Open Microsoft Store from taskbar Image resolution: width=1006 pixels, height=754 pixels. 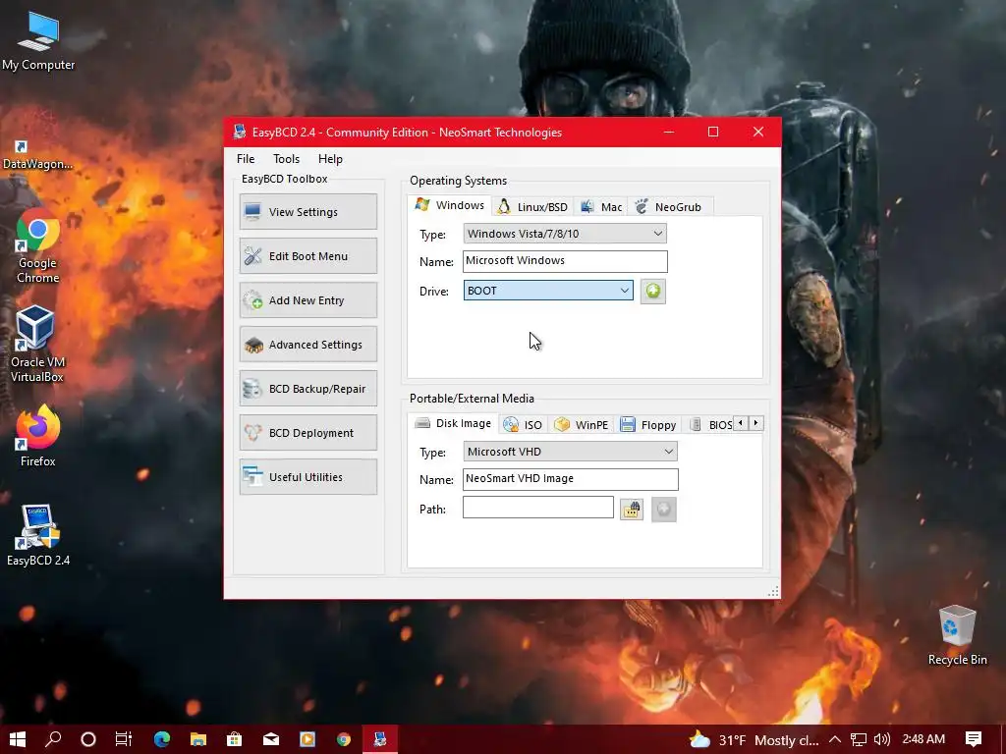[x=235, y=739]
